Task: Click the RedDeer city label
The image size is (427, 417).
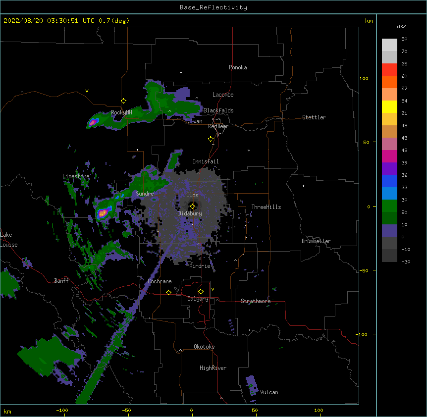Action: click(218, 126)
